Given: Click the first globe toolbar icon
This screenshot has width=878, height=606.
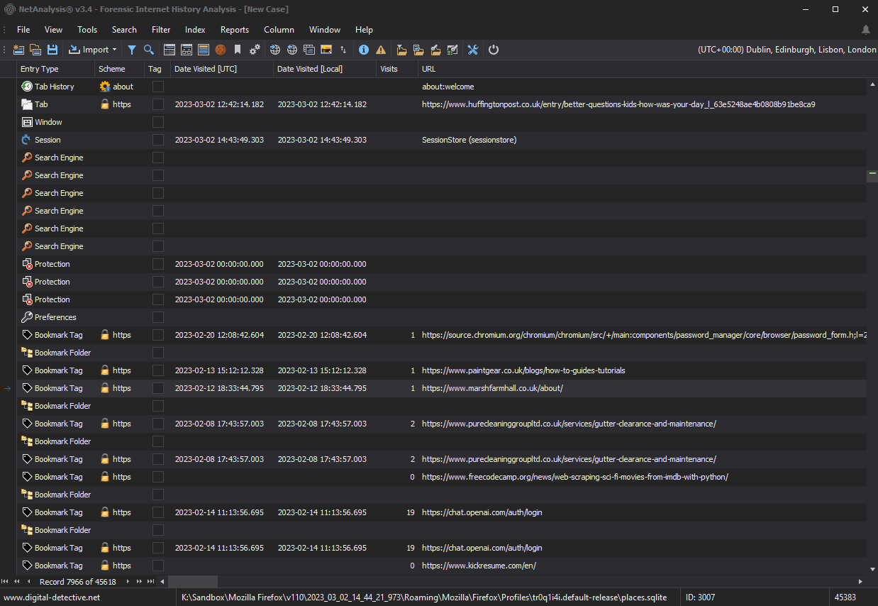Looking at the screenshot, I should [275, 50].
